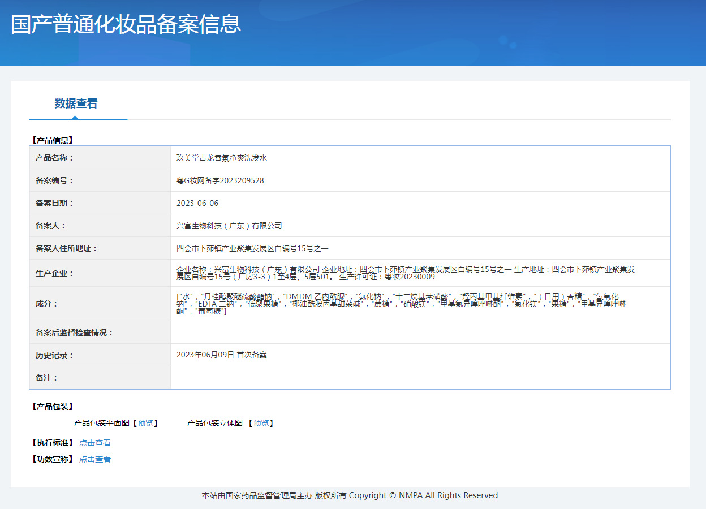Select product name 玖美堂古龙香氛净爽洗发水
The image size is (706, 509).
tap(222, 158)
